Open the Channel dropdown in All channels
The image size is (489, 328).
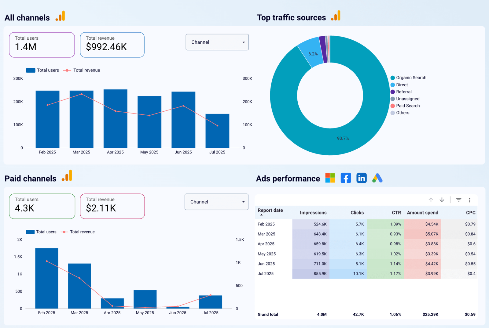click(217, 42)
